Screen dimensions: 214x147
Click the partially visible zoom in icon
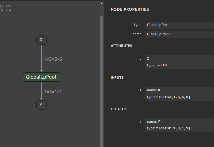pyautogui.click(x=1, y=8)
